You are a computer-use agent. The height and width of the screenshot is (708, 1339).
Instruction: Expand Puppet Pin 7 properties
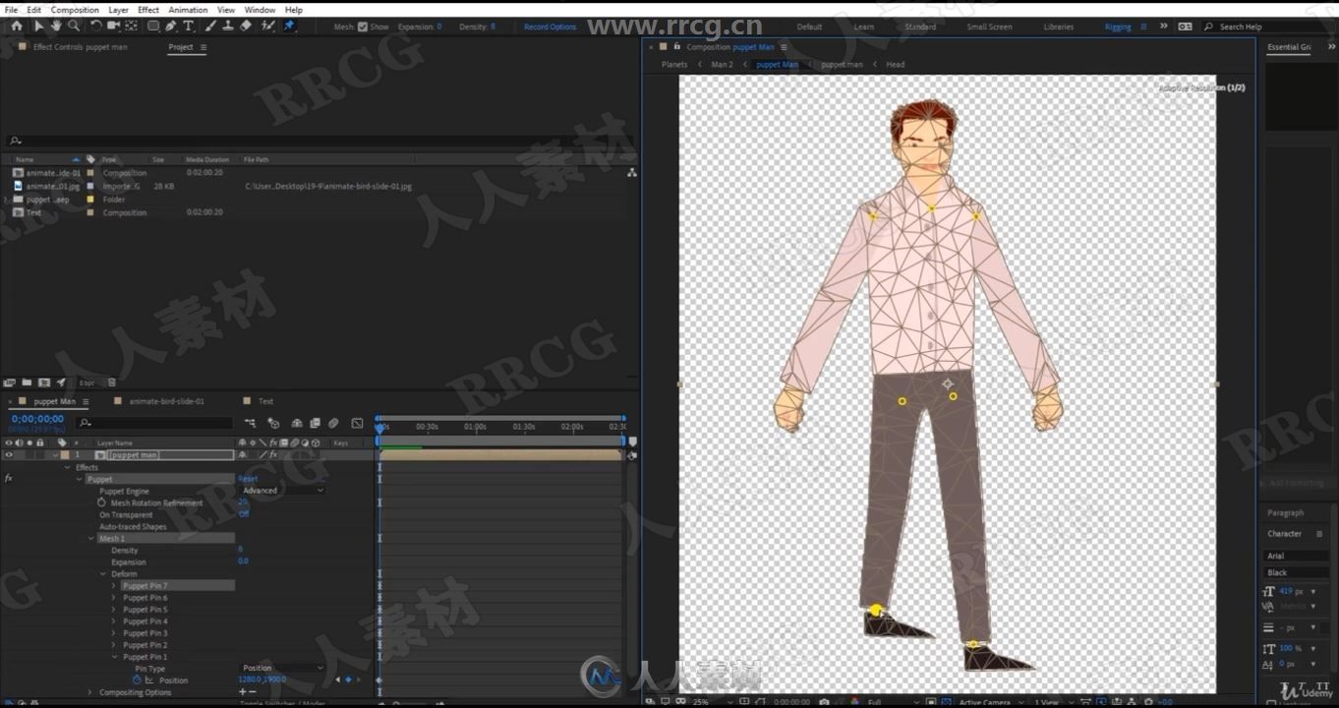click(114, 585)
